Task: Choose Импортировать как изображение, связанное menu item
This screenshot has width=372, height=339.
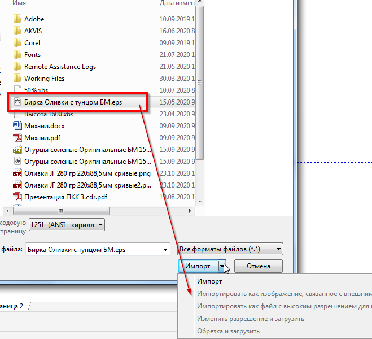Action: coord(284,294)
